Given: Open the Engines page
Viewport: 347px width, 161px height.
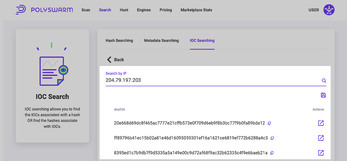Looking at the screenshot, I should 144,10.
